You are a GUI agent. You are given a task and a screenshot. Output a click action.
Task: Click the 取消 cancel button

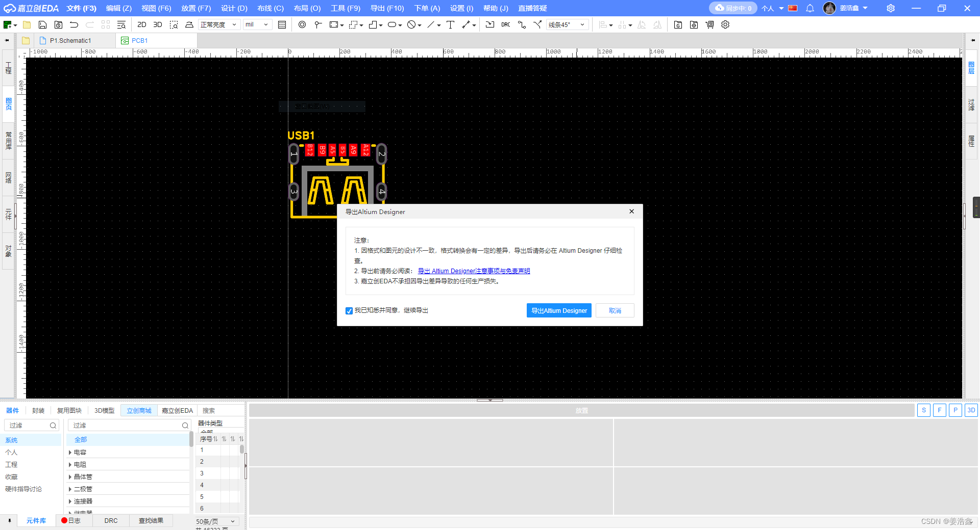coord(615,311)
